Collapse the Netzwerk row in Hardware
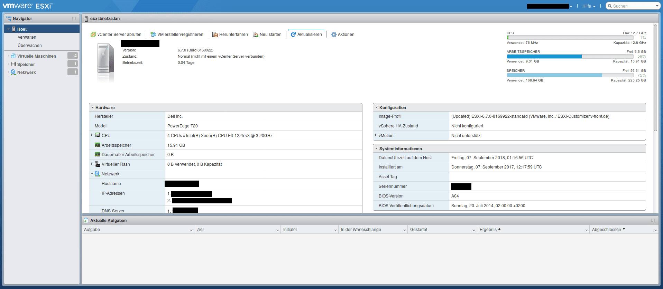Viewport: 663px width, 289px height. pos(92,174)
